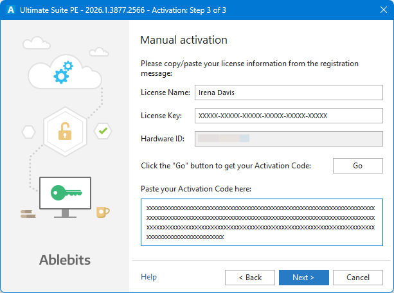This screenshot has height=293, width=394.
Task: Click the blue gears cloud icon
Action: coord(64,72)
